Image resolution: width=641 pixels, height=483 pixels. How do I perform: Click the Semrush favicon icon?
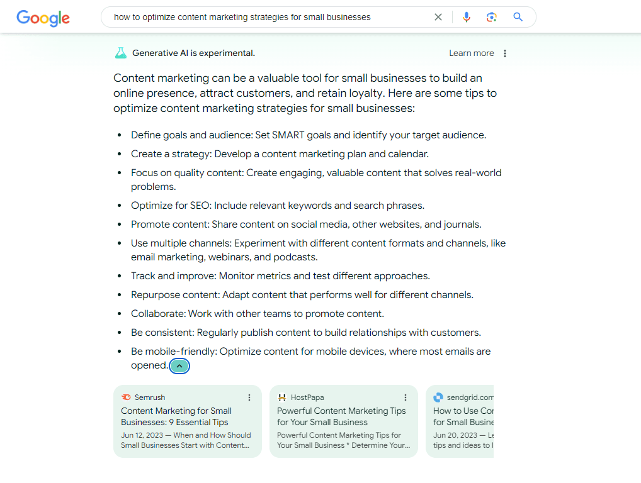(126, 397)
